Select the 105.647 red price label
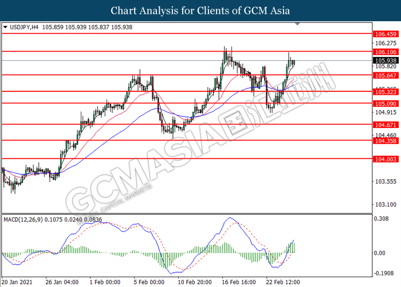The image size is (401, 287). pyautogui.click(x=386, y=75)
